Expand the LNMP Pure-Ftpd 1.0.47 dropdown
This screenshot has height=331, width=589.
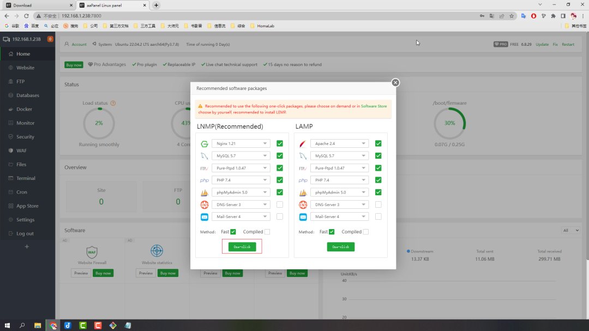click(x=241, y=168)
